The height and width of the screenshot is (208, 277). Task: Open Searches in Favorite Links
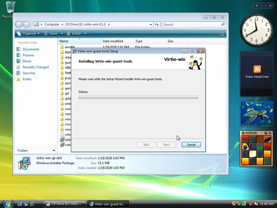tap(29, 73)
